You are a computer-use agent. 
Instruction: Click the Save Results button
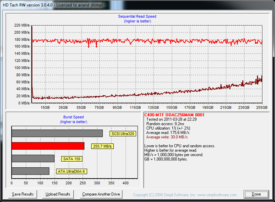[22, 194]
